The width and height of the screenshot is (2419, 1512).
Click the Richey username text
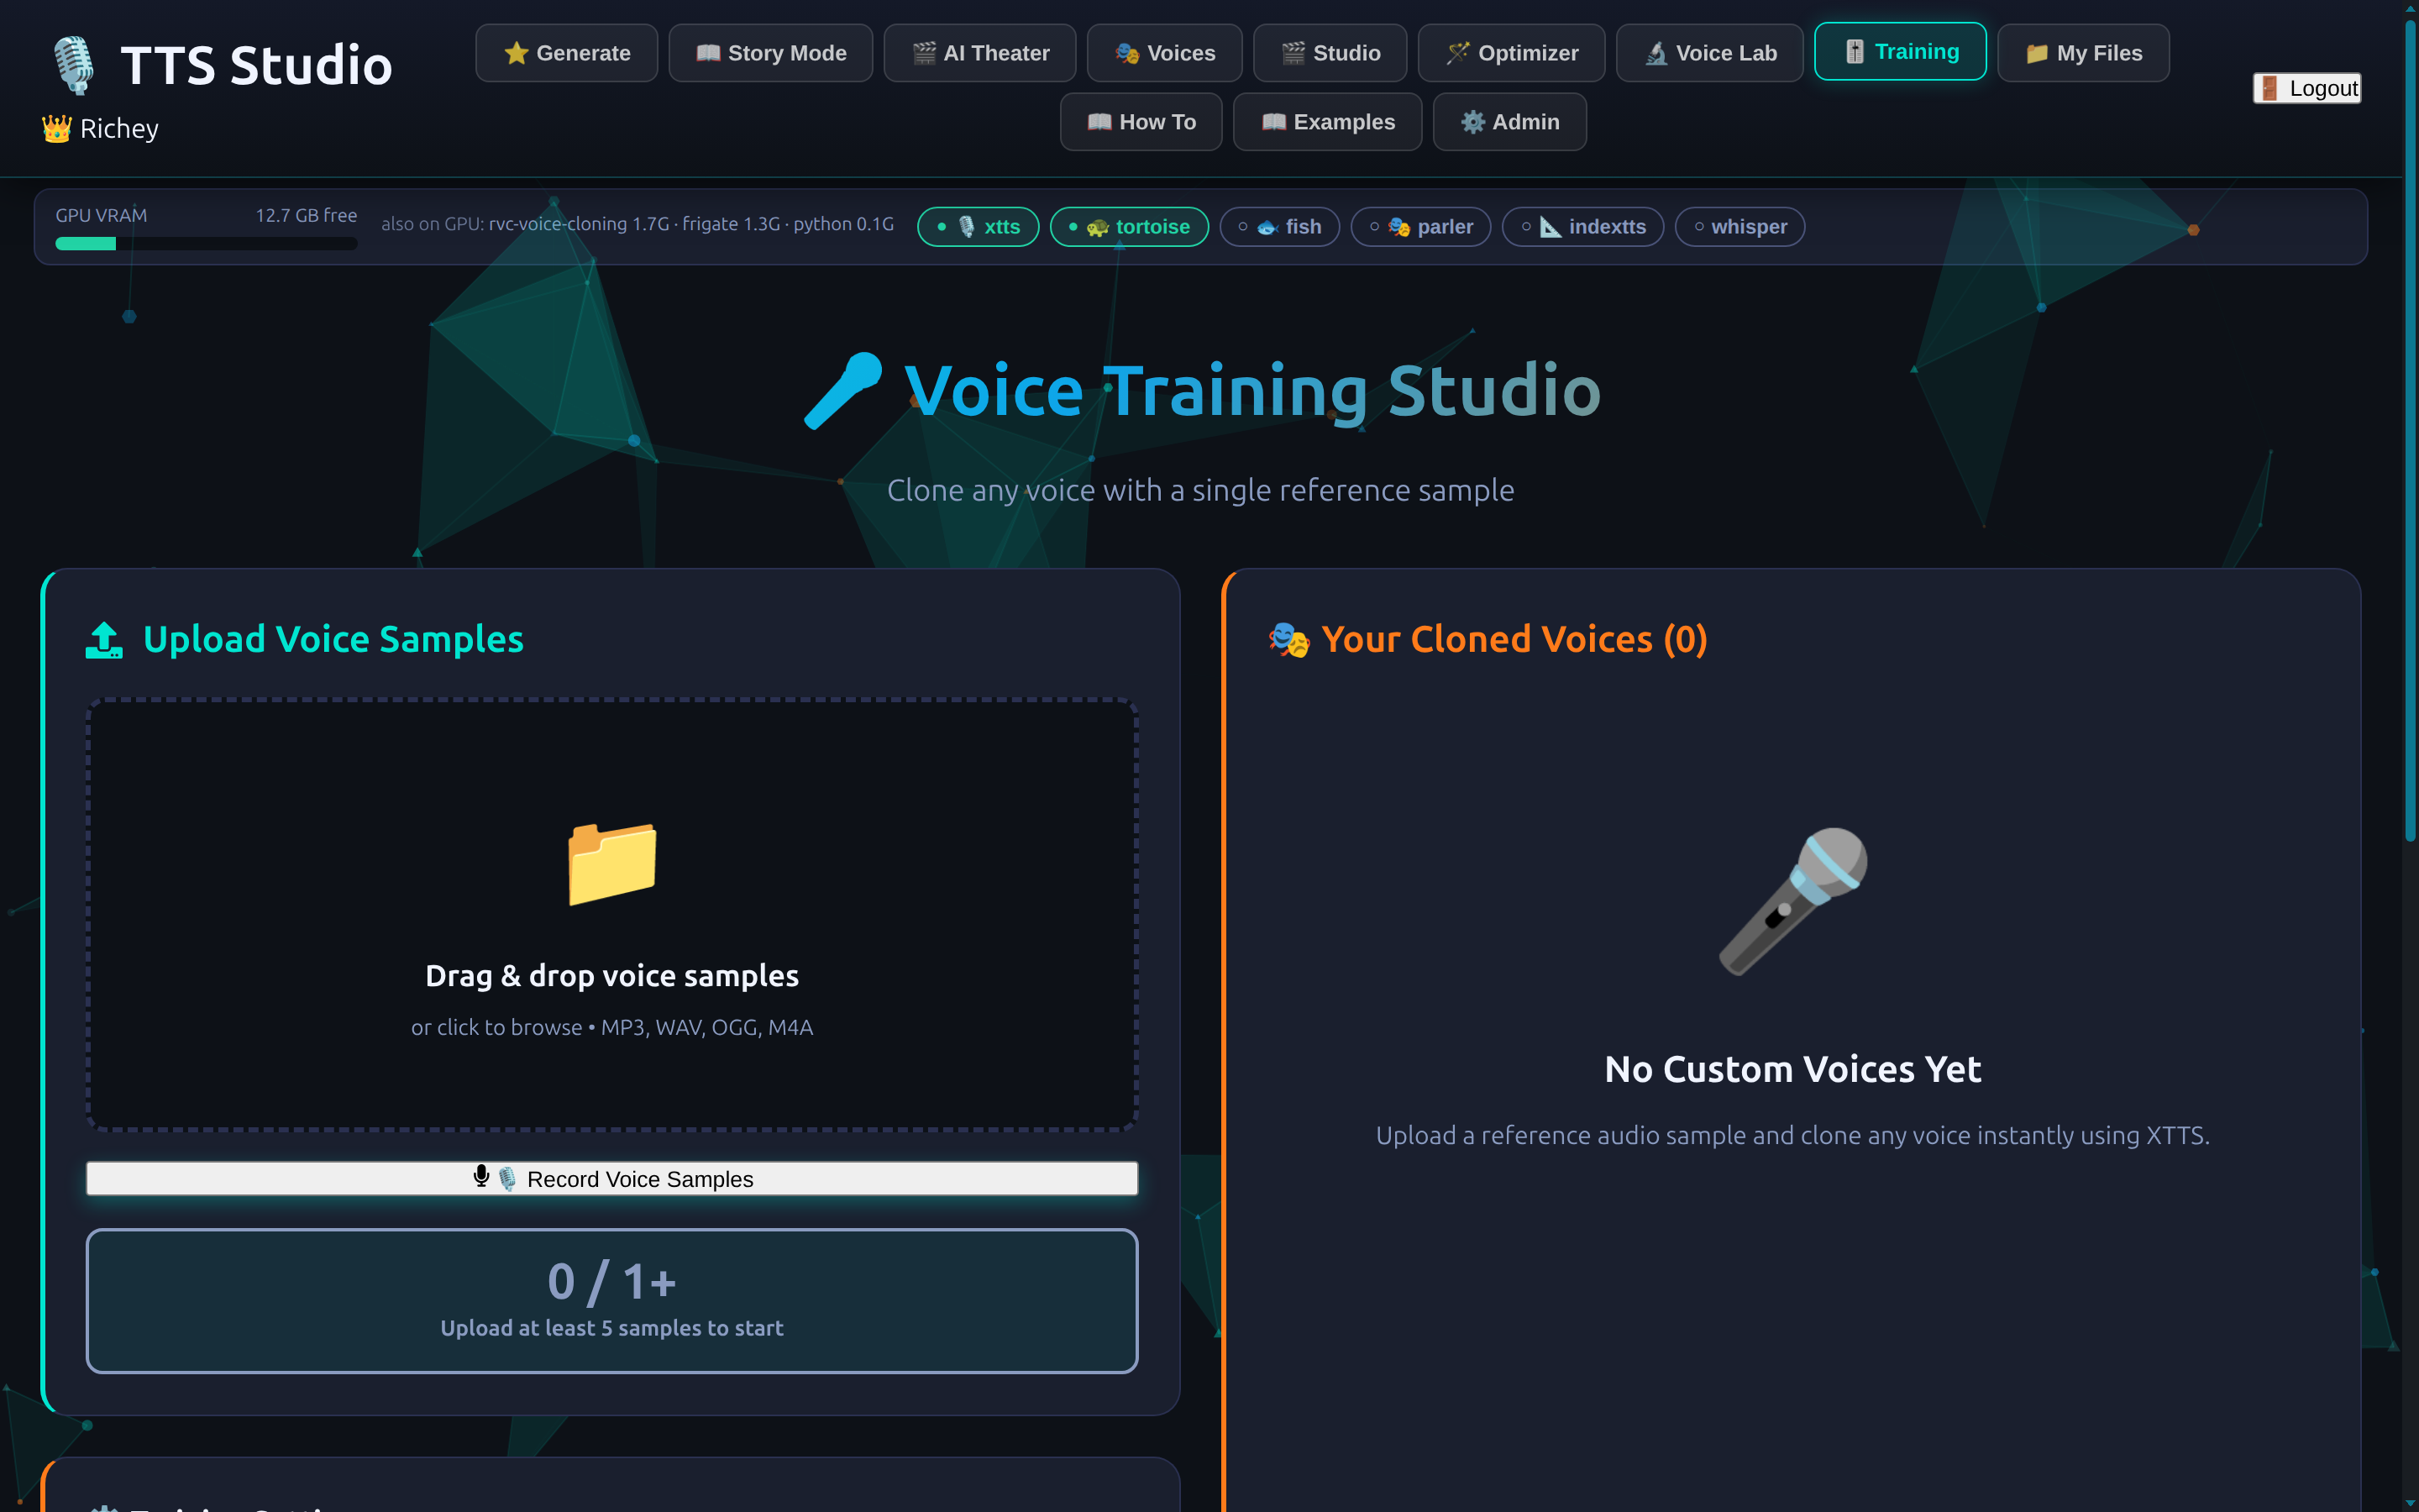pos(119,129)
